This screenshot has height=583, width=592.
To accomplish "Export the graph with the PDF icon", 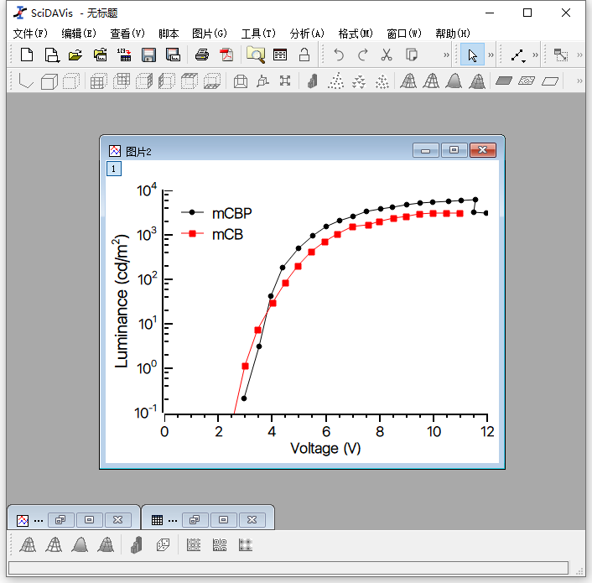I will [226, 55].
